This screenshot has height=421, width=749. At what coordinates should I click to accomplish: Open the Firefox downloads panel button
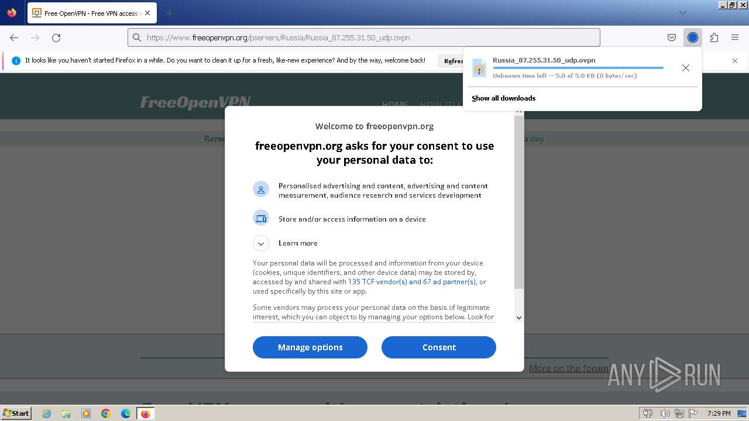[x=693, y=37]
